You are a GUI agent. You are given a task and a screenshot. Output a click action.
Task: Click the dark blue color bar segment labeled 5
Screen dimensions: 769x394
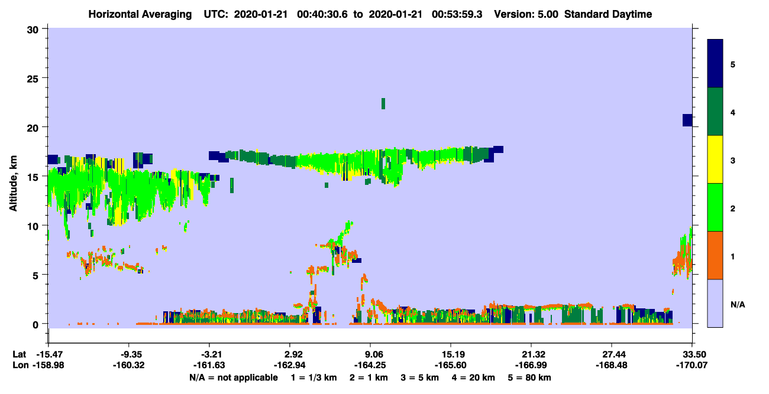(x=715, y=64)
